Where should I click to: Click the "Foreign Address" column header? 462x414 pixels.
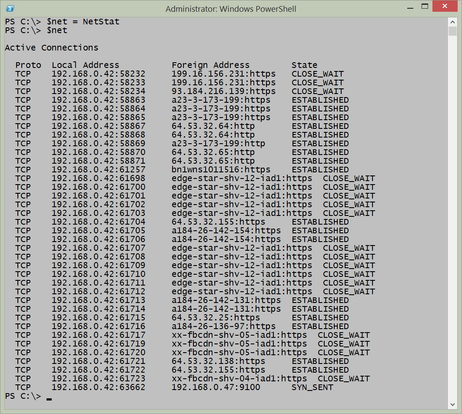pos(210,65)
